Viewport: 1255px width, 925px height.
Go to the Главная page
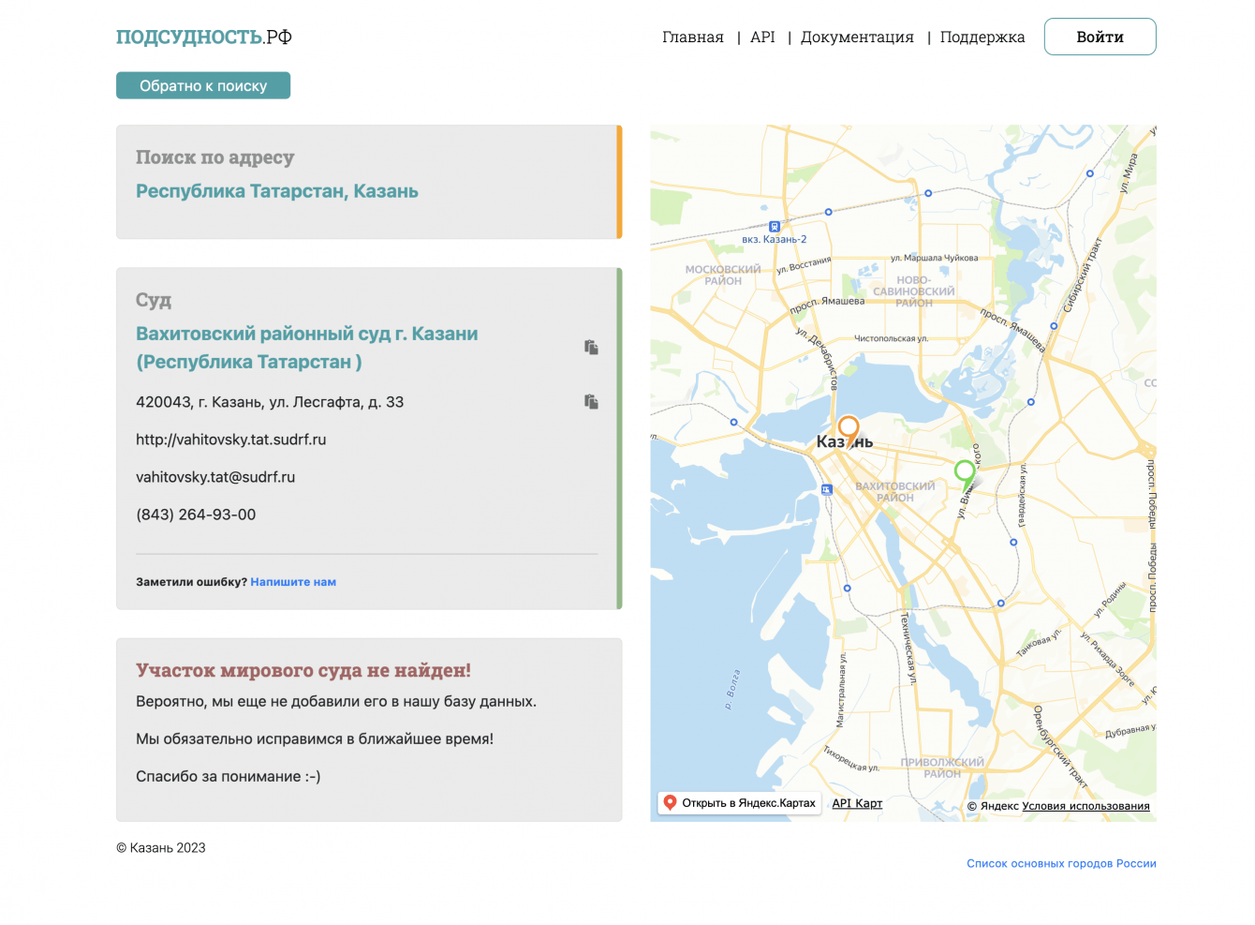click(x=693, y=37)
